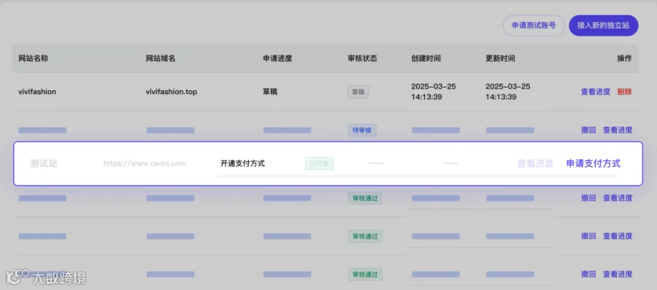Click the 网站名称 column header
The image size is (657, 290).
click(34, 58)
